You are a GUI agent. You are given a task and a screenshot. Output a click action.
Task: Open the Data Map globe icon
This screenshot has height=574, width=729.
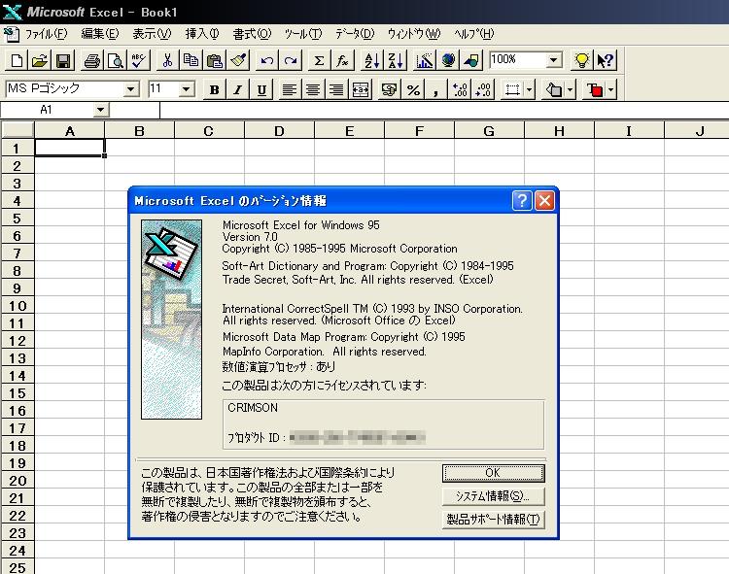point(448,61)
